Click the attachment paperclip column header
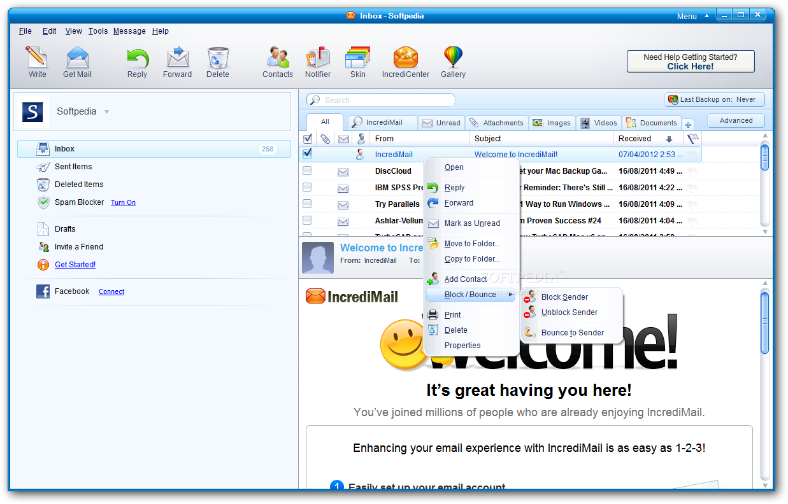The image size is (788, 504). [x=325, y=139]
